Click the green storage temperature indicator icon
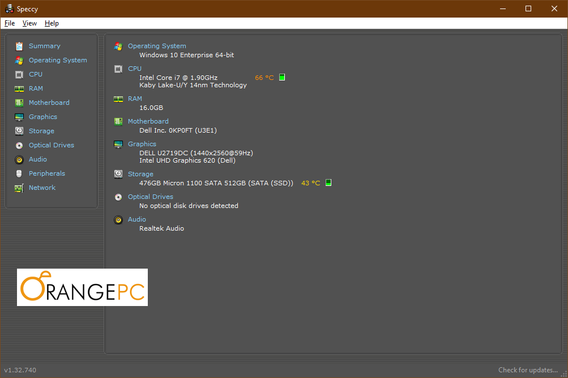568x378 pixels. click(328, 182)
